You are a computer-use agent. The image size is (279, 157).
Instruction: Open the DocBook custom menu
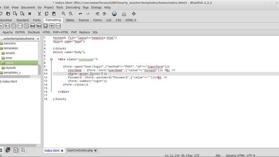point(34,32)
